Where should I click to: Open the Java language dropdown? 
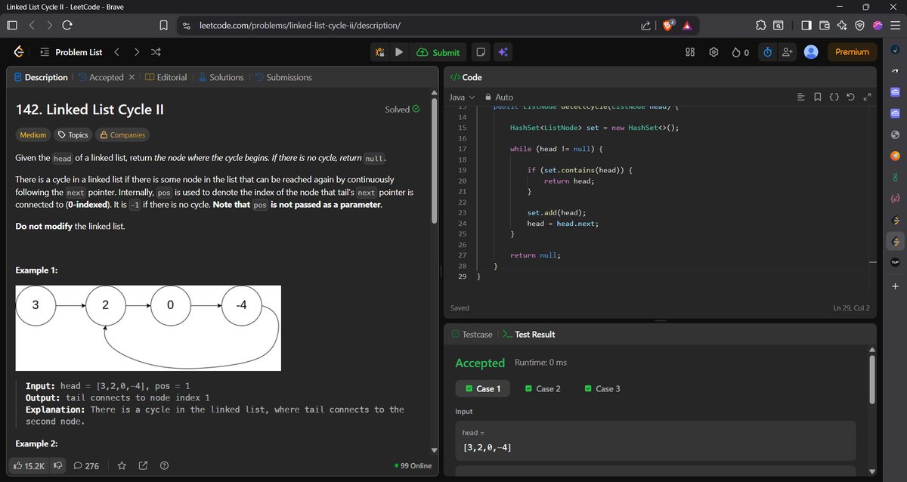462,97
